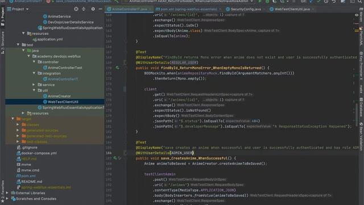
Task: Collapse the util package
Action: pos(34,90)
